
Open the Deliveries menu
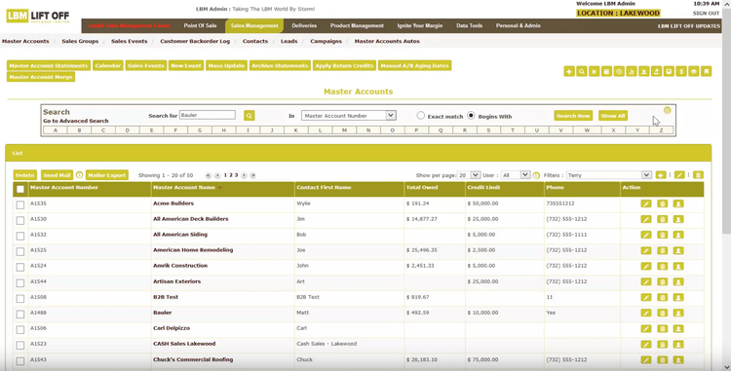click(x=304, y=25)
